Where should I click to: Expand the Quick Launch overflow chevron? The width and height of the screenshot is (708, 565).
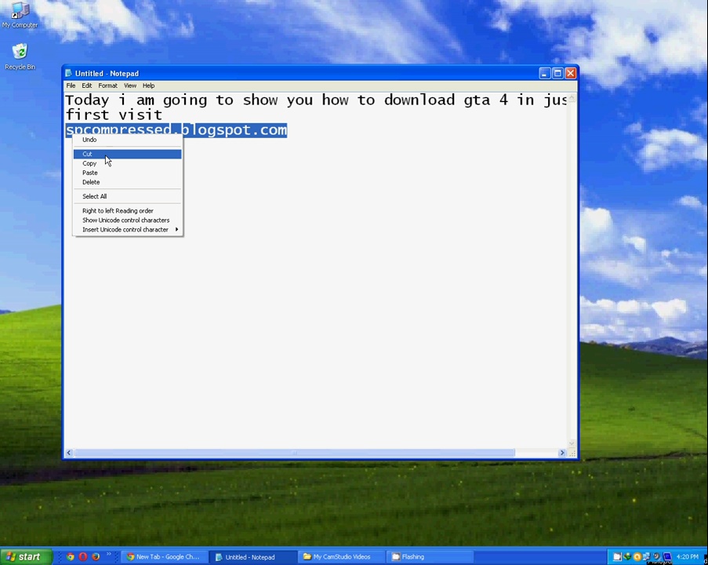click(x=109, y=554)
